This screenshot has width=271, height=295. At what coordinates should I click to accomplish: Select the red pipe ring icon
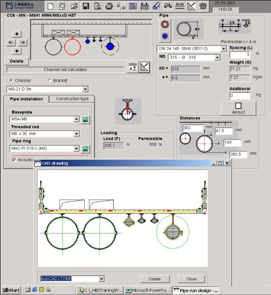(165, 25)
